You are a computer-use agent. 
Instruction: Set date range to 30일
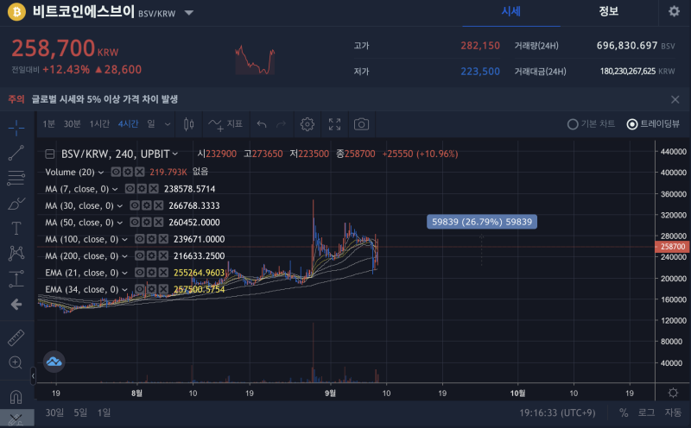click(54, 412)
